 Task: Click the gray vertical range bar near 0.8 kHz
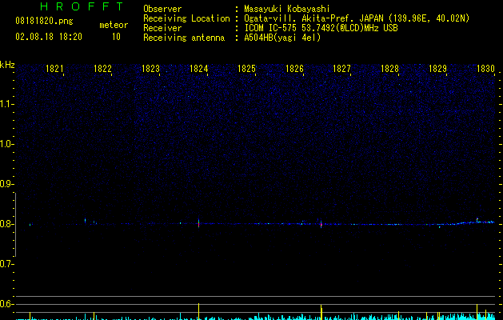[15, 225]
